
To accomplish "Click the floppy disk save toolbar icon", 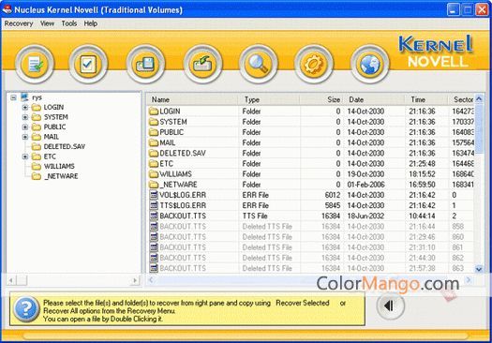I will pyautogui.click(x=145, y=64).
